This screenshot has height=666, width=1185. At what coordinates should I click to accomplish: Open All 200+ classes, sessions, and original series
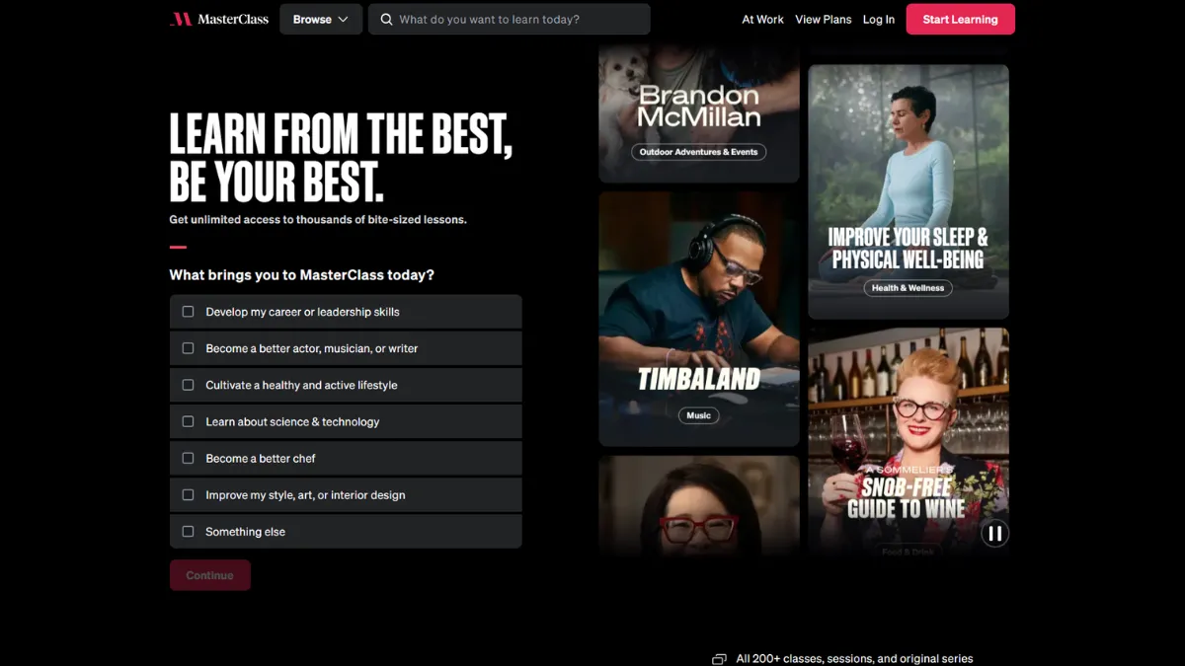pyautogui.click(x=854, y=659)
